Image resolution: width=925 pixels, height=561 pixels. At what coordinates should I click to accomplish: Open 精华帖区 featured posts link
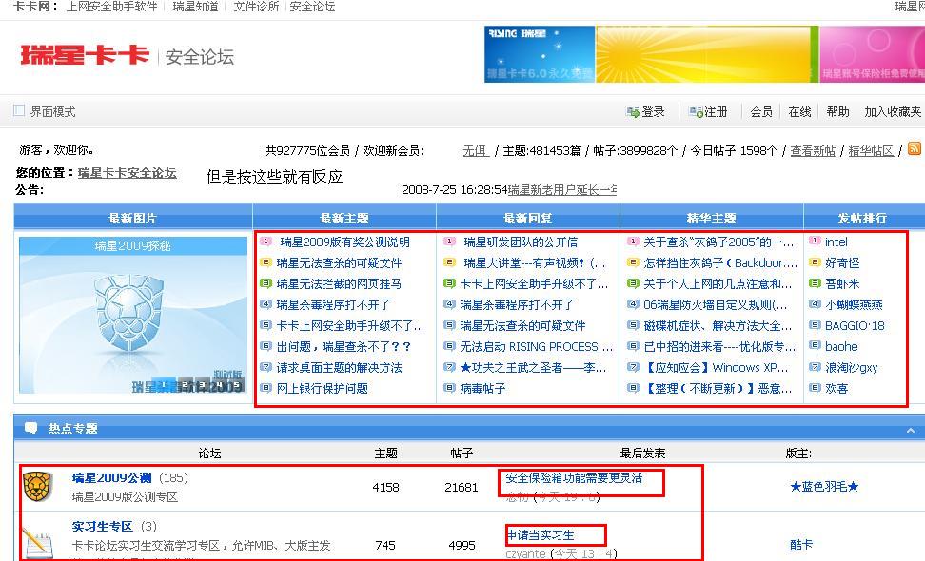(x=871, y=151)
